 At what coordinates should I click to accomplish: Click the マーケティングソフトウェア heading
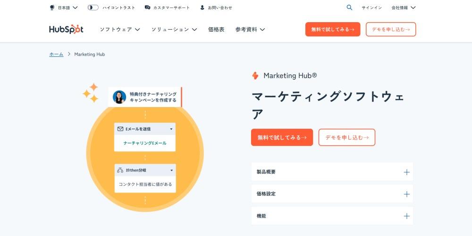coord(328,105)
